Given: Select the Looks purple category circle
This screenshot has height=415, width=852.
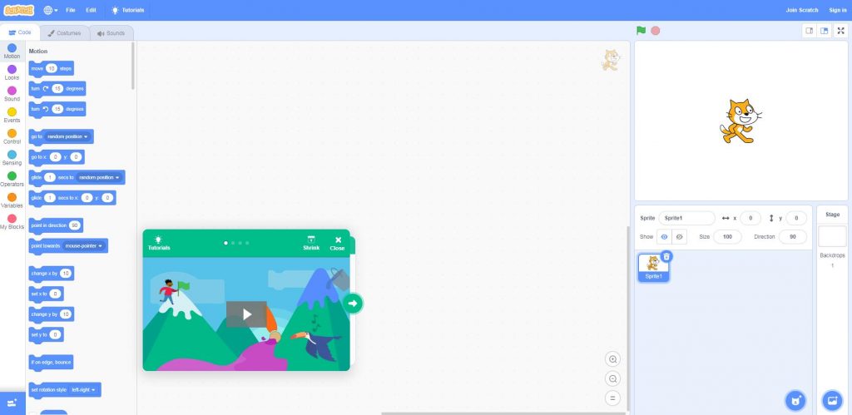Looking at the screenshot, I should pos(12,69).
